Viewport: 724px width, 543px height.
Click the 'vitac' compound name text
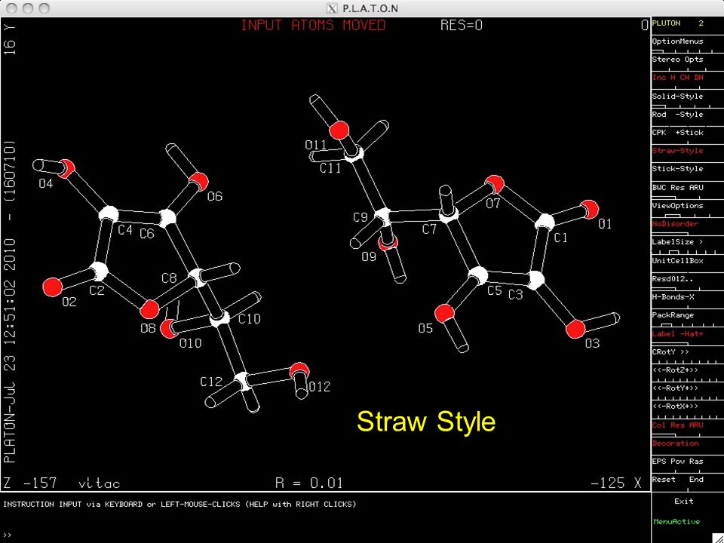100,483
